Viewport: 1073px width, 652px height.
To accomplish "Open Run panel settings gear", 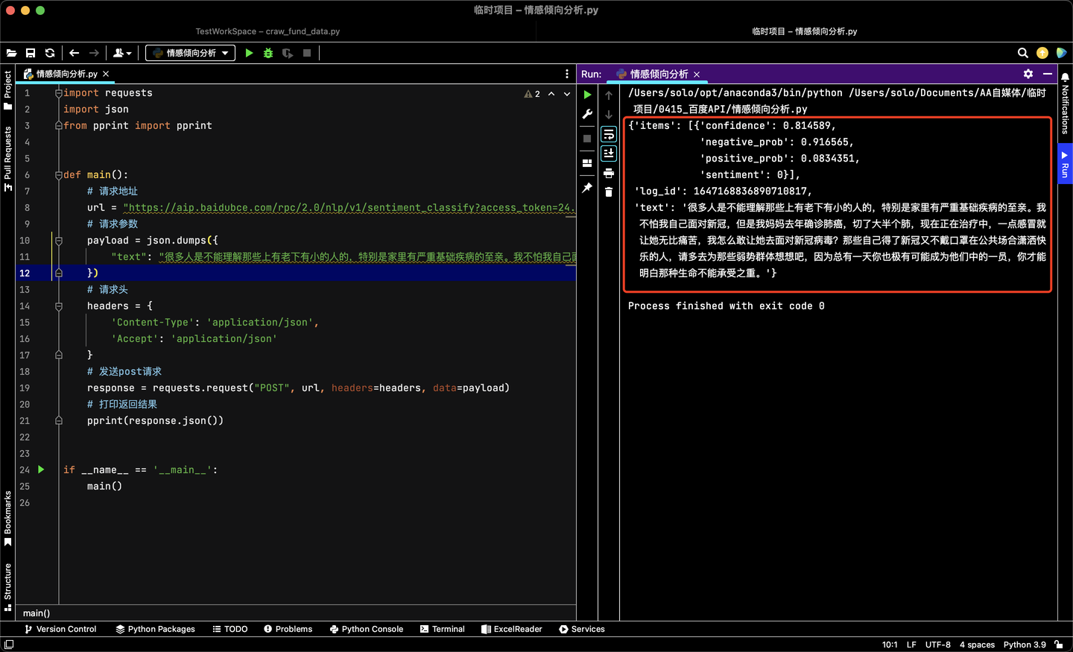I will (1028, 74).
